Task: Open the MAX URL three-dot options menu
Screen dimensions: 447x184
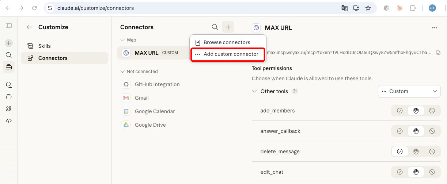Action: pos(434,28)
